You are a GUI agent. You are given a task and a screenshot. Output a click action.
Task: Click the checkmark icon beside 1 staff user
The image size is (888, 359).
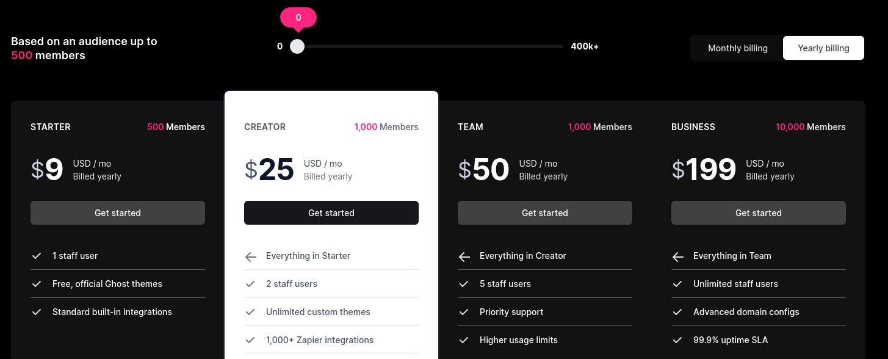tap(37, 256)
